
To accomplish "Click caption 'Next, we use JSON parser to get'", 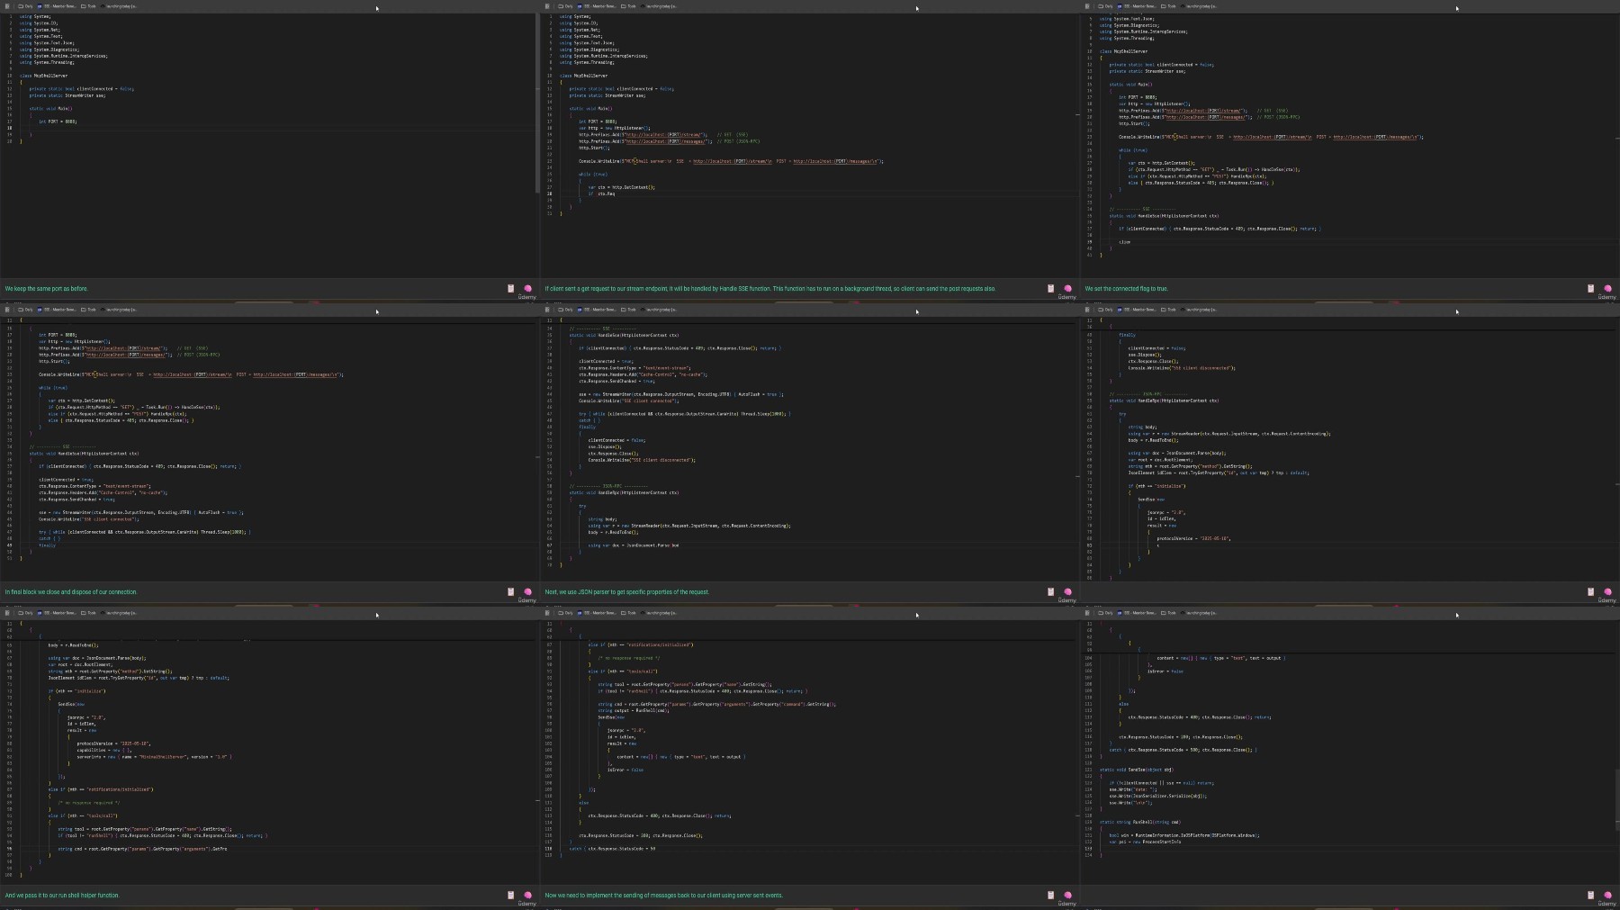I will point(627,592).
